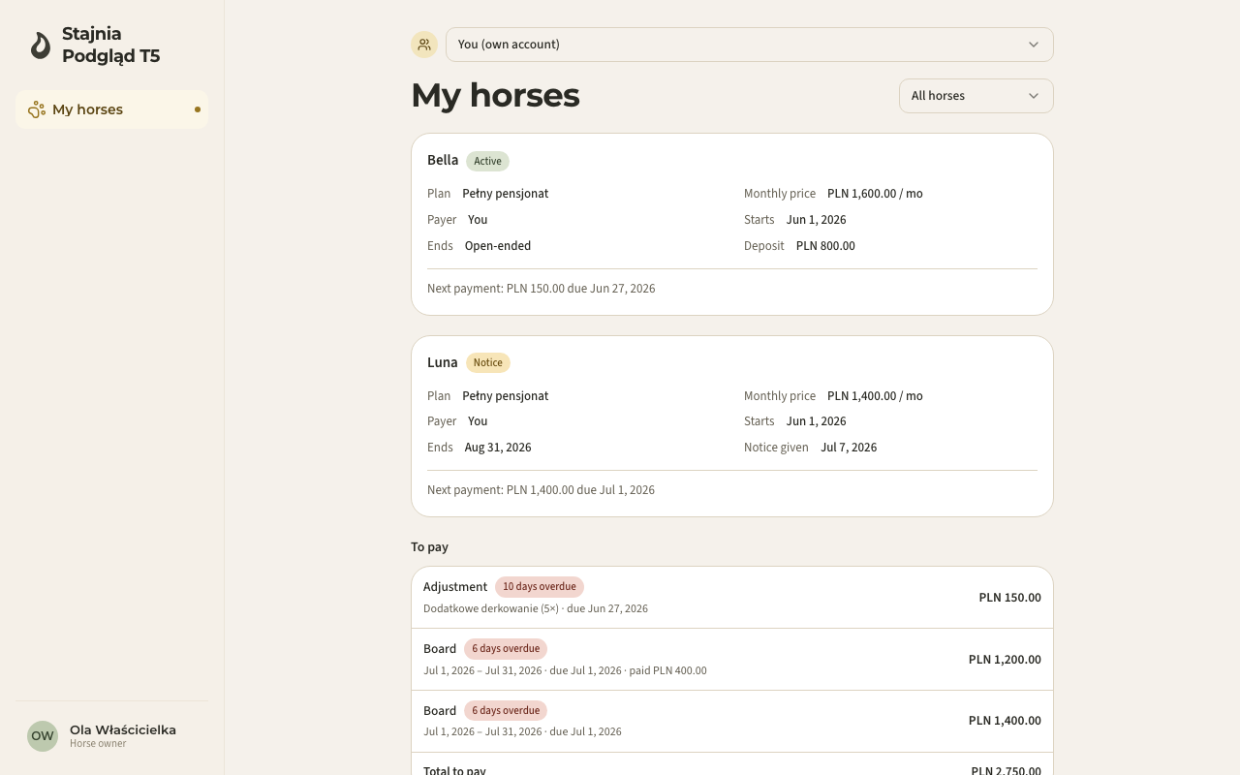Viewport: 1240px width, 775px height.
Task: Click Luna's plan Pełny pensjonat
Action: coord(506,395)
